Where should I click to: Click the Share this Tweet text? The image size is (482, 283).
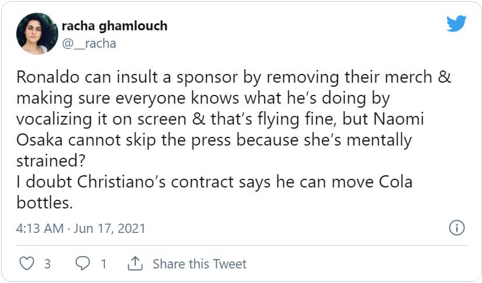[199, 264]
